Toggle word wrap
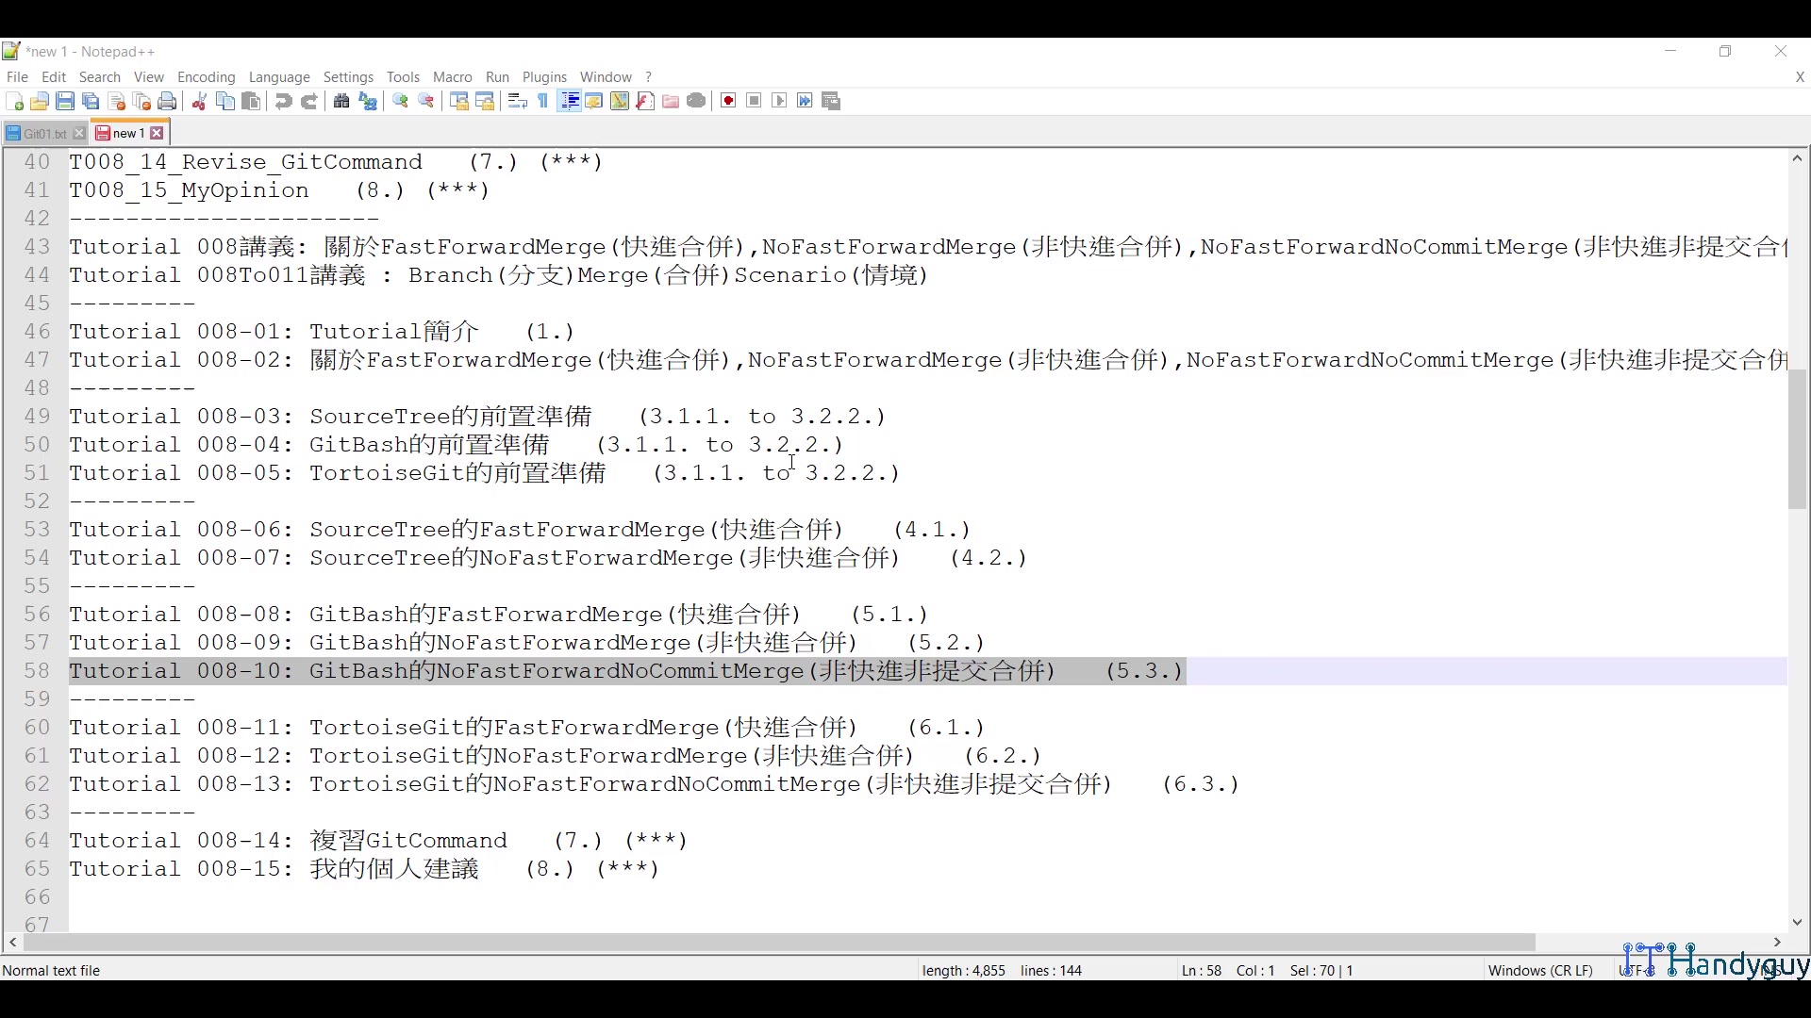1811x1018 pixels. pyautogui.click(x=517, y=101)
